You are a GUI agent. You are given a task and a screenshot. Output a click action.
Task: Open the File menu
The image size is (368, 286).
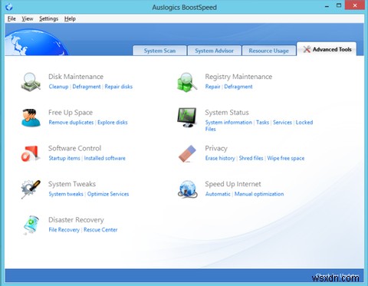tap(11, 18)
